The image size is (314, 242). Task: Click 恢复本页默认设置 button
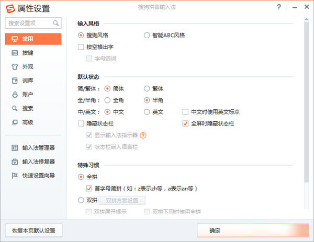tap(33, 231)
